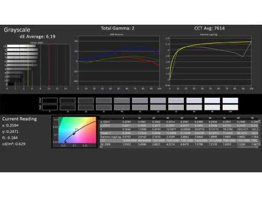Select the Target swatch at 100 percent
262x197 pixels.
tap(230, 107)
